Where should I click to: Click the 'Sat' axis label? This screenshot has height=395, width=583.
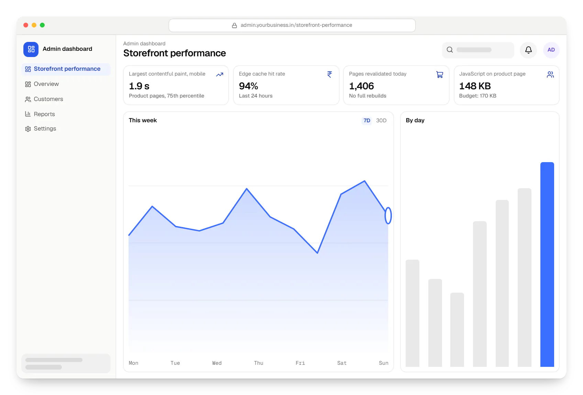pyautogui.click(x=342, y=363)
